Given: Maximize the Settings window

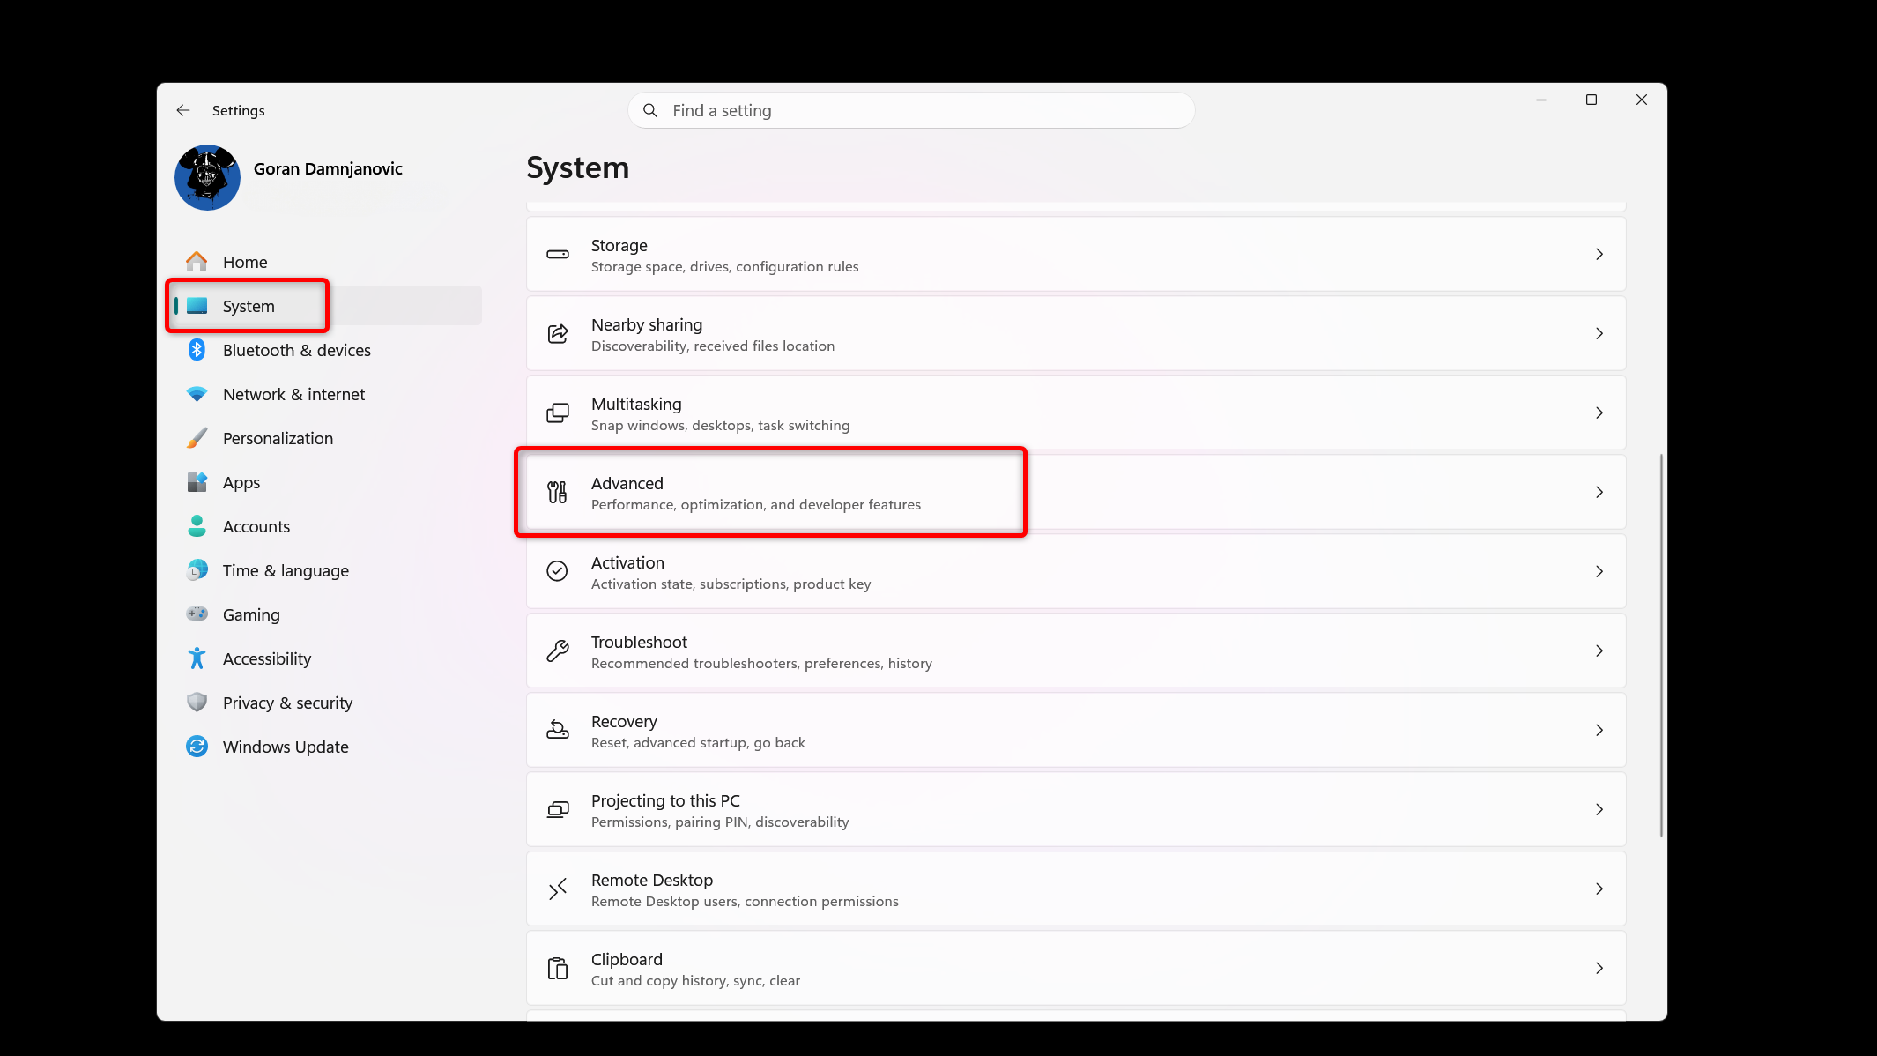Looking at the screenshot, I should (1591, 100).
